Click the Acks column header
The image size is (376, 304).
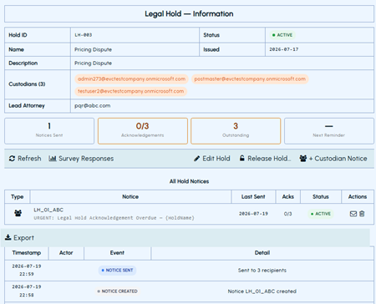point(288,196)
